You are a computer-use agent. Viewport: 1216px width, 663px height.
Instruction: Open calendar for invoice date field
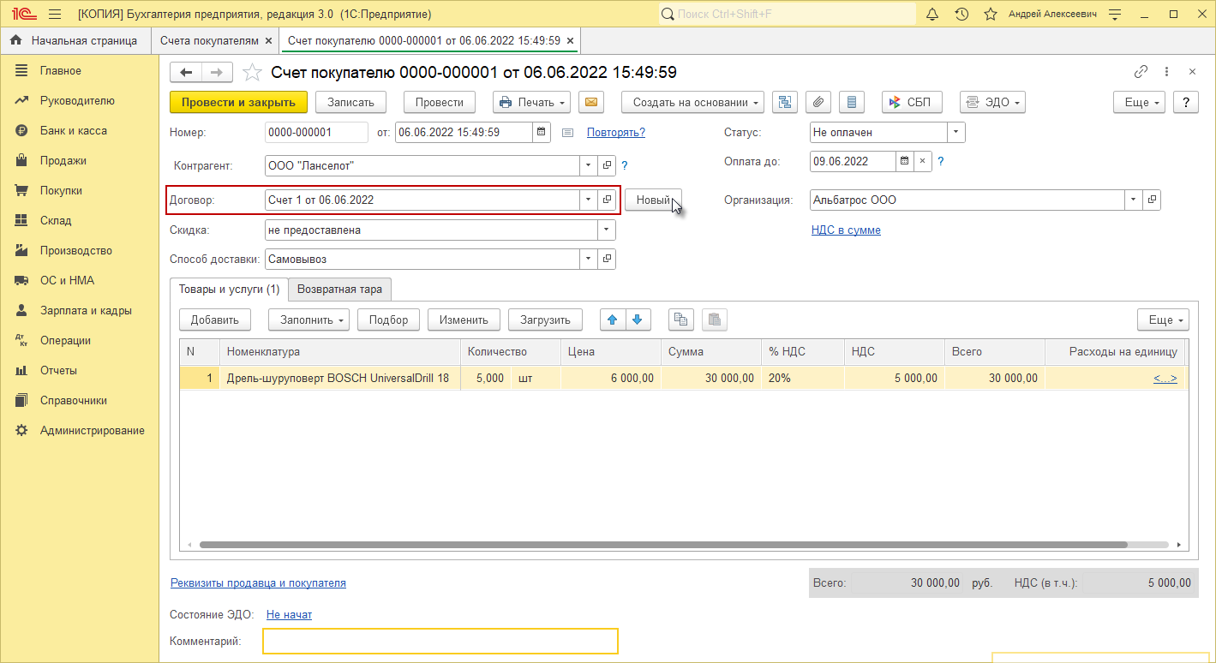pyautogui.click(x=542, y=132)
